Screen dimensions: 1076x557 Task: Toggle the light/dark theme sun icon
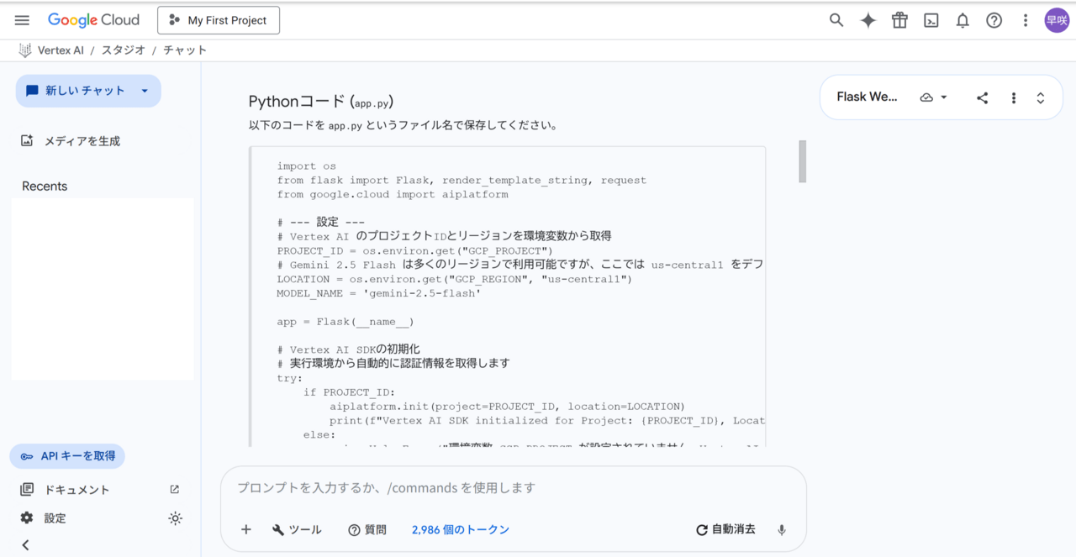pyautogui.click(x=175, y=518)
